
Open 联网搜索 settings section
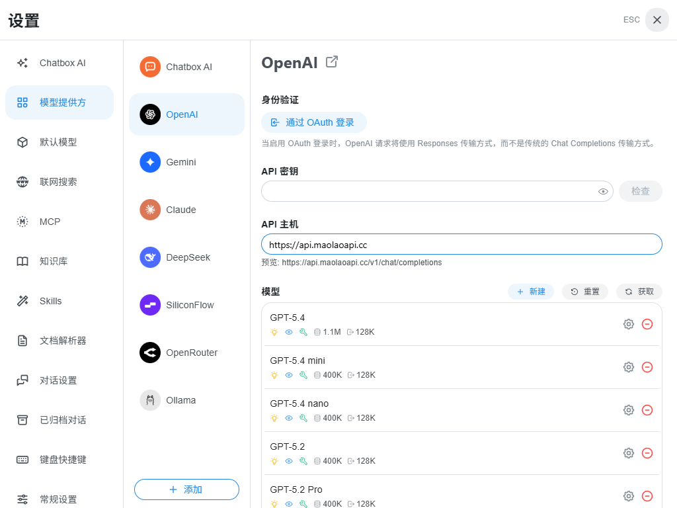(x=59, y=182)
